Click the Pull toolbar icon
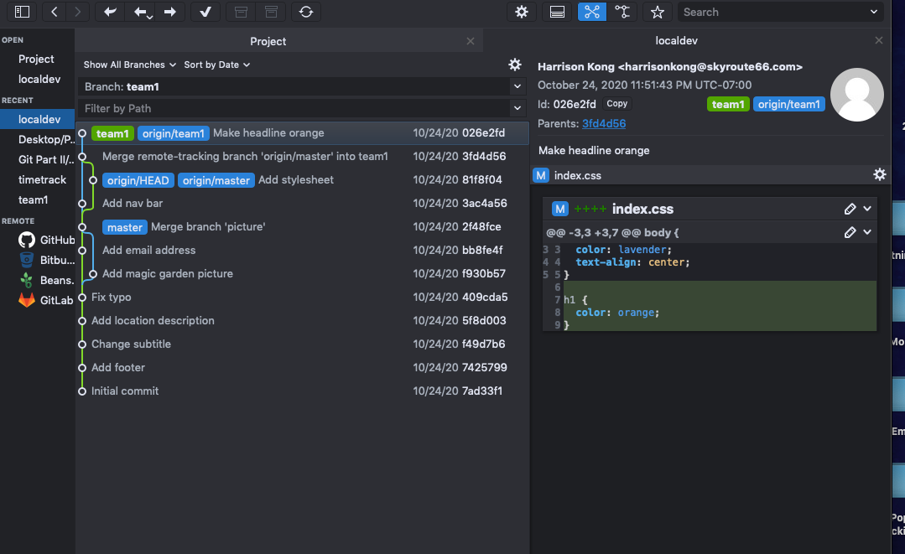The height and width of the screenshot is (554, 905). point(142,12)
